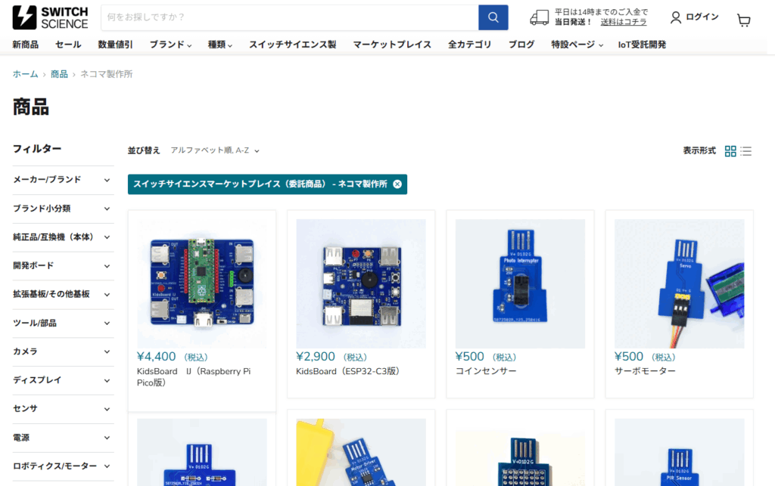This screenshot has height=486, width=775.
Task: Click the delivery truck icon
Action: point(539,17)
